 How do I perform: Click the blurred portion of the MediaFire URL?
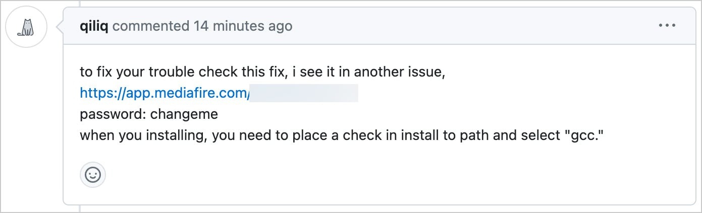click(304, 93)
